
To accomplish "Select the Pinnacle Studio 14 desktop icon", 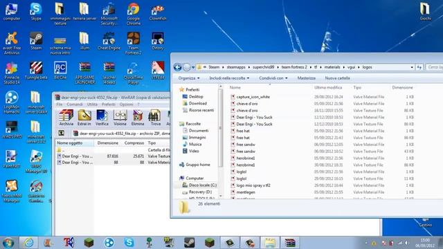I will click(12, 73).
